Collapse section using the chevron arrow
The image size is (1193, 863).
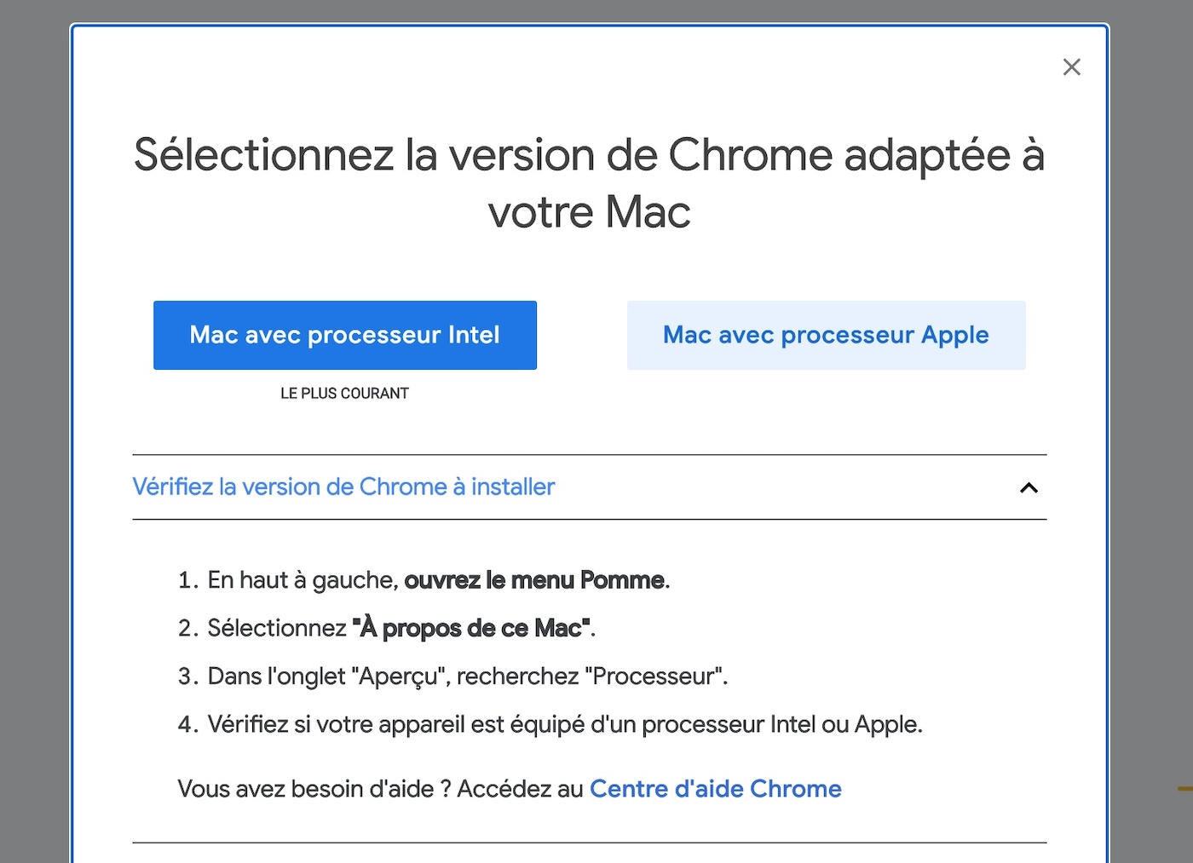[x=1029, y=488]
